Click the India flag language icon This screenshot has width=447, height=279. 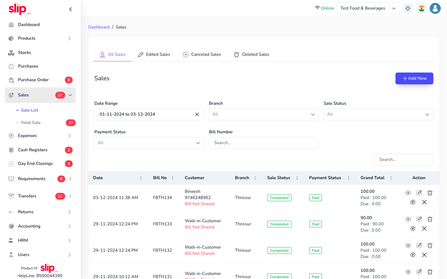422,8
